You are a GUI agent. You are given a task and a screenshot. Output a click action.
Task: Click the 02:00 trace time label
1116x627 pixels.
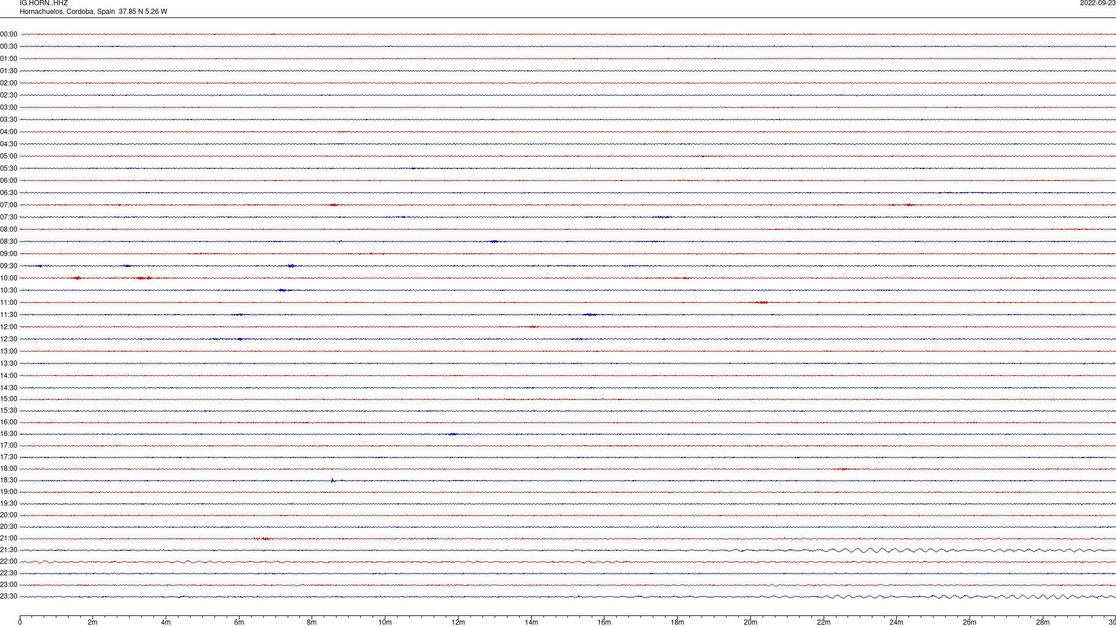tap(9, 83)
